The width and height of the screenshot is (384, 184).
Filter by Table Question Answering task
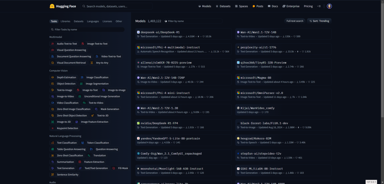click(x=68, y=149)
